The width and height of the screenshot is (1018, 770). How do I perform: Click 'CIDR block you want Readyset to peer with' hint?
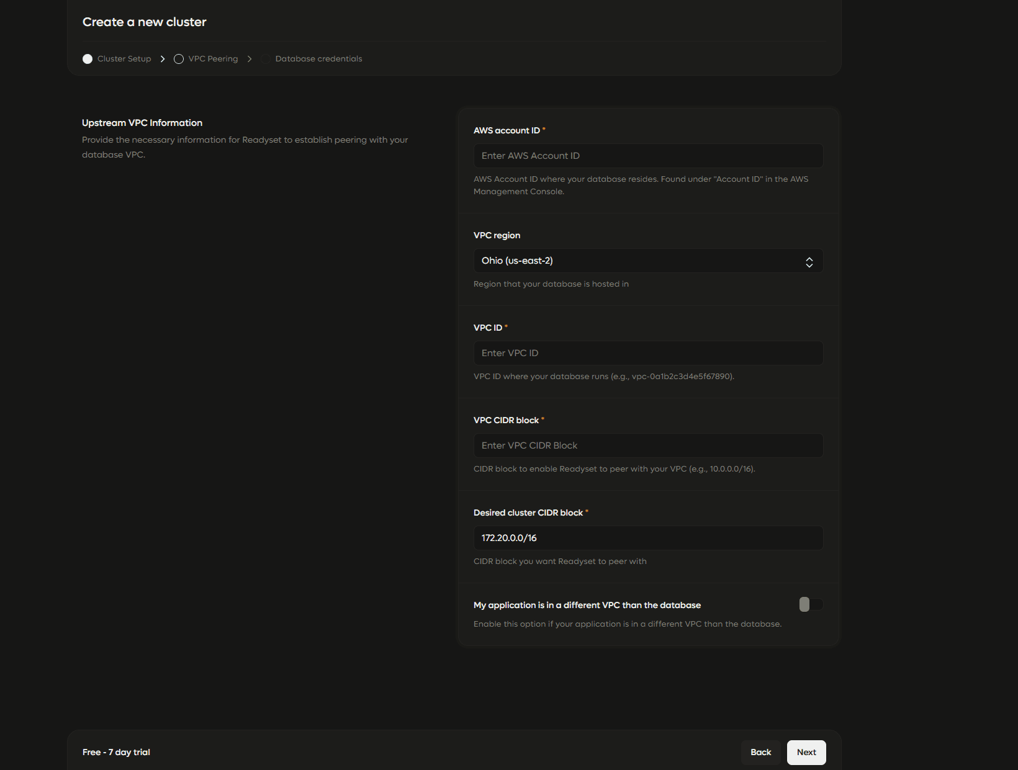tap(560, 561)
